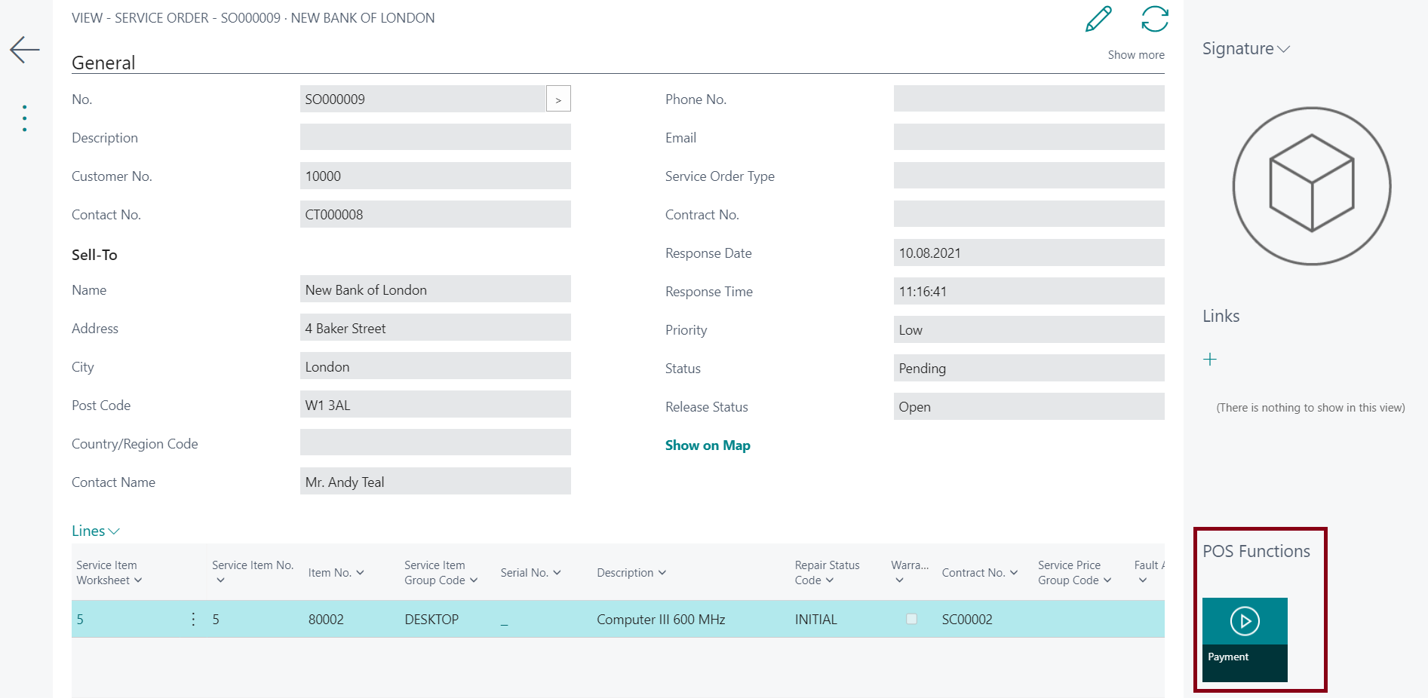This screenshot has width=1428, height=698.
Task: Open Service Price Group Code column dropdown
Action: [1107, 580]
